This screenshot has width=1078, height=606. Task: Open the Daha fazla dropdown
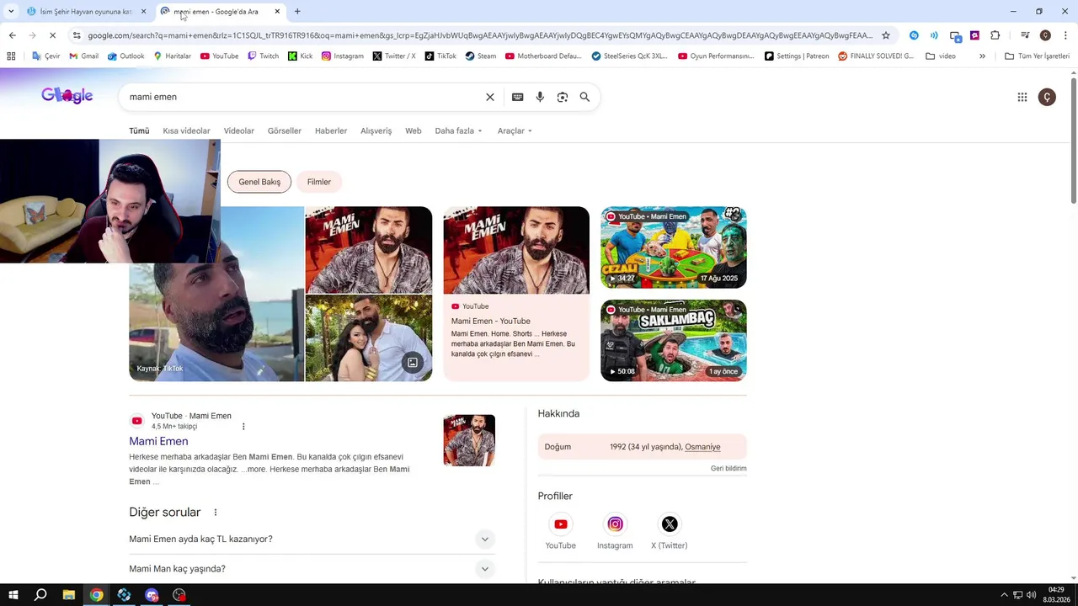point(459,131)
